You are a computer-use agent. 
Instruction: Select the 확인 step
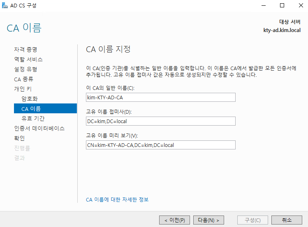click(x=19, y=138)
